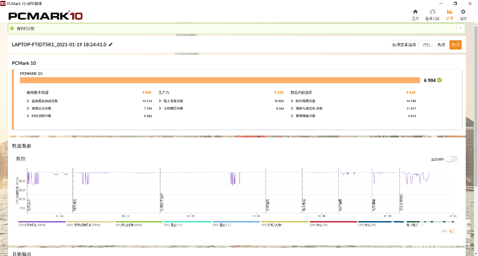Screen dimensions: 478x256
Task: Click the 生产力 score 9 520
Action: [279, 93]
